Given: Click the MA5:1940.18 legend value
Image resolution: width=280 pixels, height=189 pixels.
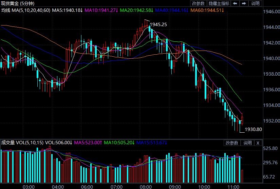Looking at the screenshot, I should tap(67, 10).
